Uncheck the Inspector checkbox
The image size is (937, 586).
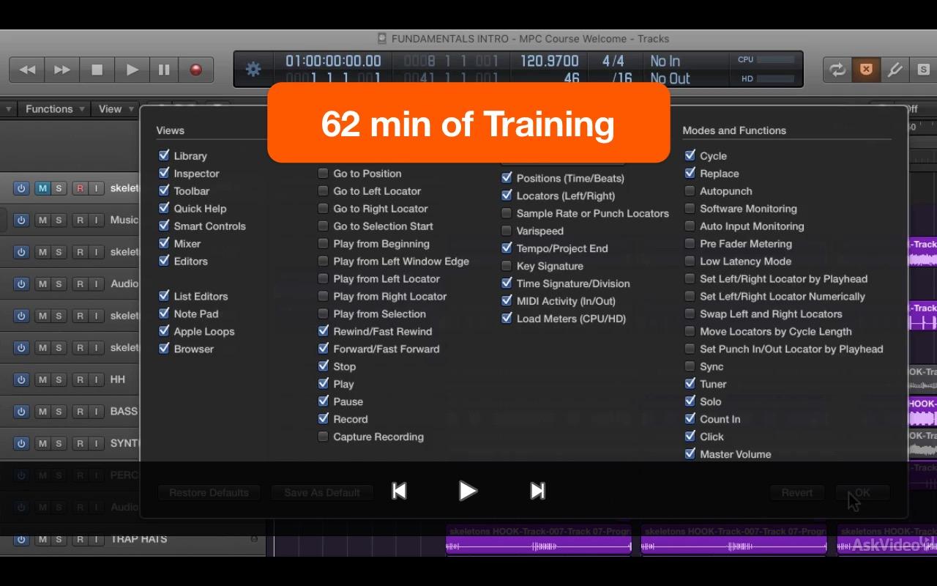coord(164,173)
